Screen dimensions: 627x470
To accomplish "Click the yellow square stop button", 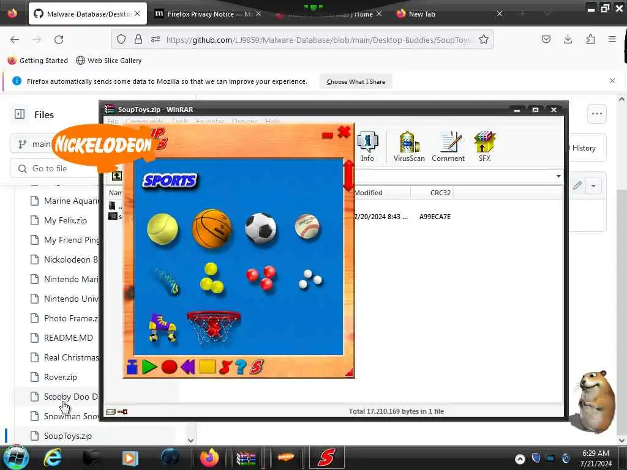I will (207, 367).
